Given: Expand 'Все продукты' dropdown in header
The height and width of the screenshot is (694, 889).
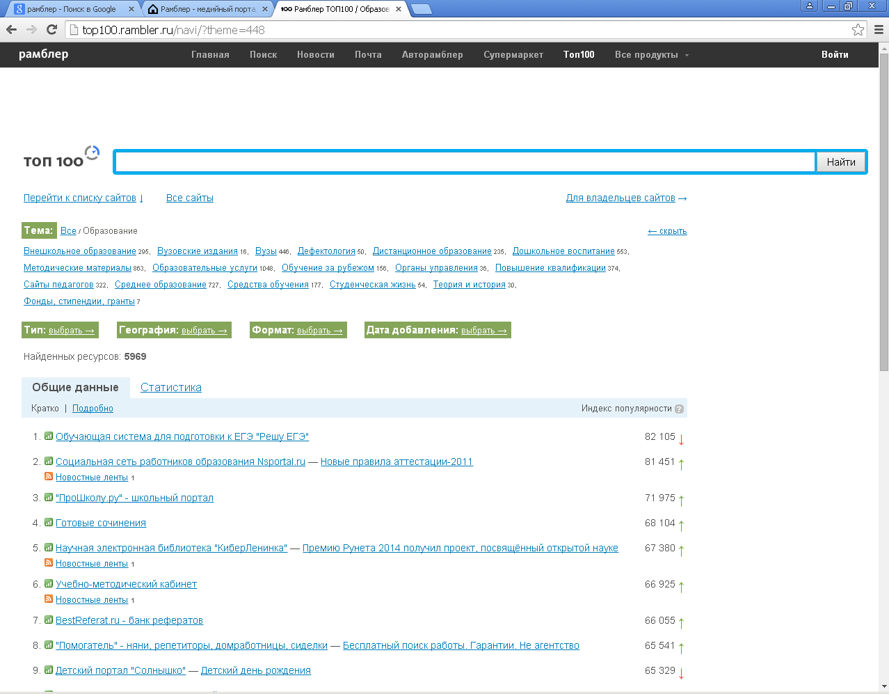Looking at the screenshot, I should [x=652, y=54].
